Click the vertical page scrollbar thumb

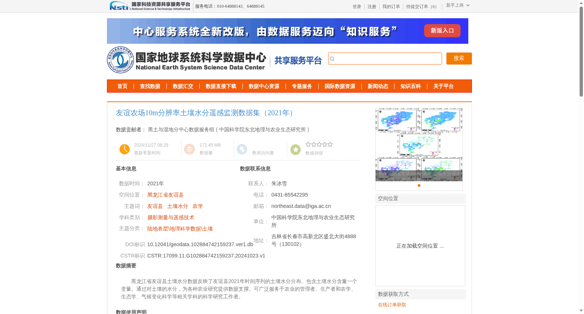pyautogui.click(x=581, y=51)
